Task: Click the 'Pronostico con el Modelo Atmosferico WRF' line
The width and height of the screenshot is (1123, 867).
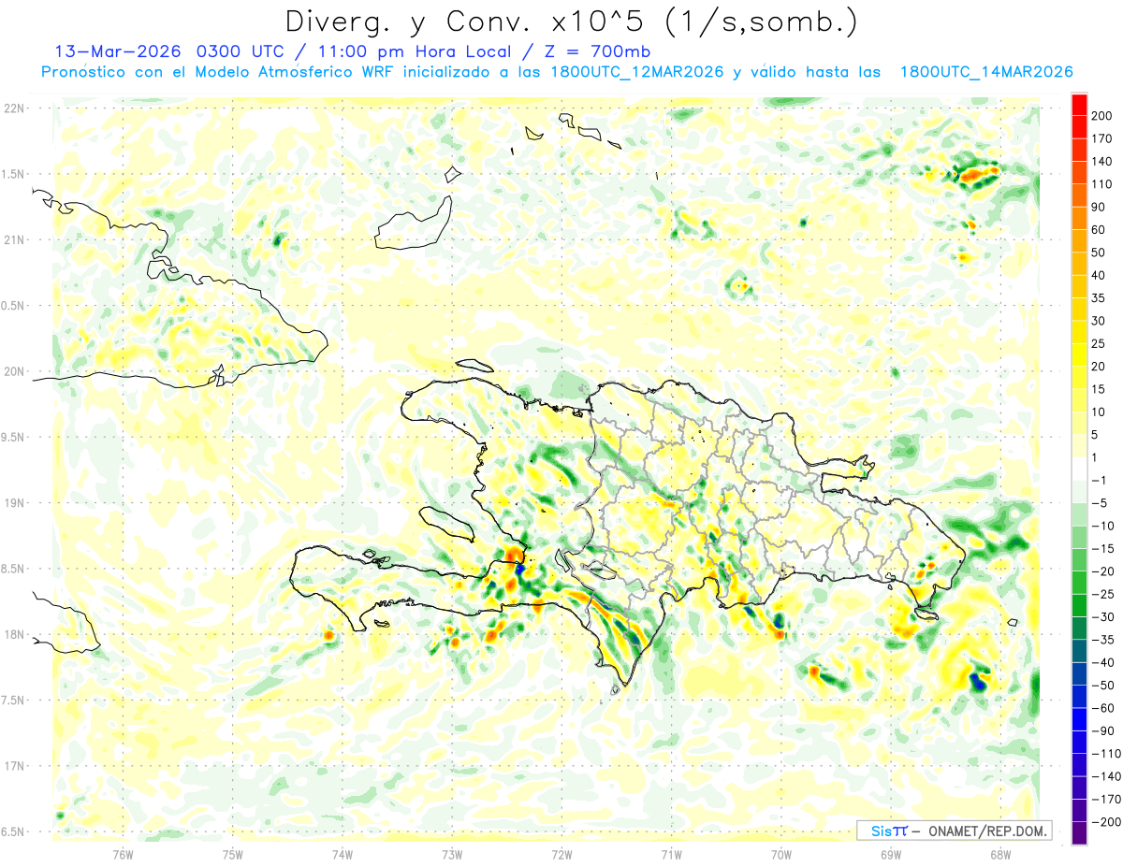Action: 219,72
